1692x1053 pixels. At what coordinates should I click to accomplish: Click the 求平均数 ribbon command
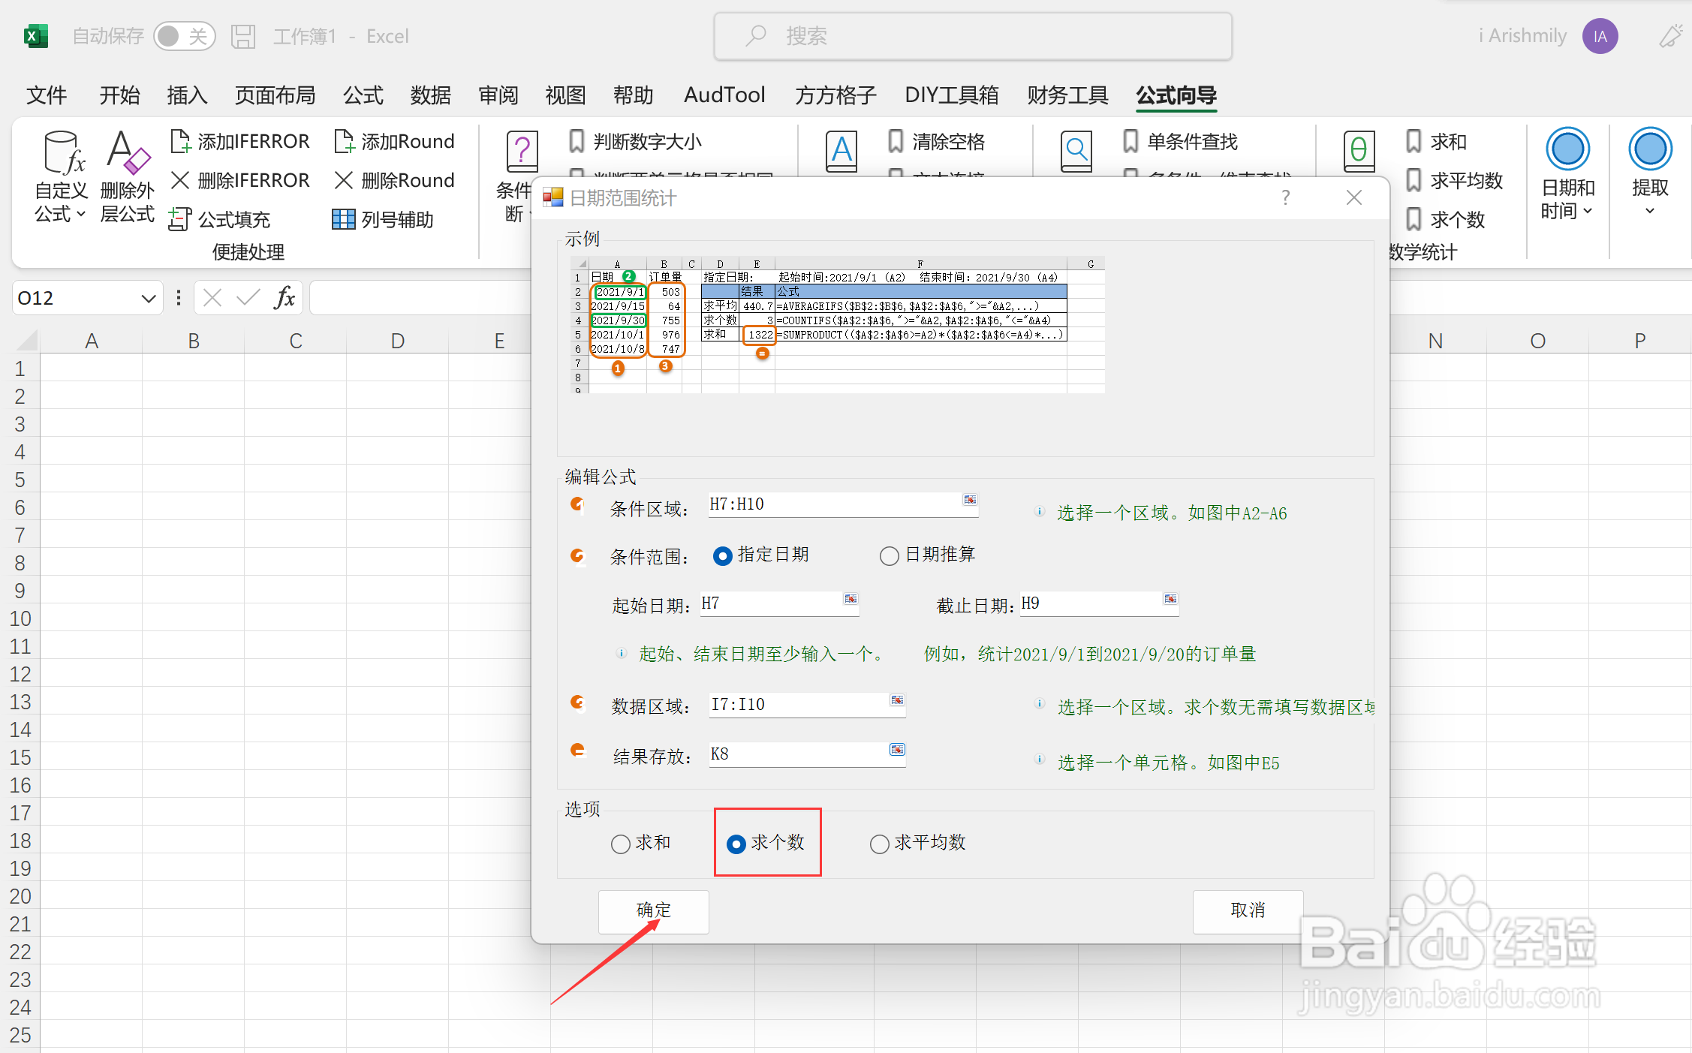pyautogui.click(x=1454, y=180)
